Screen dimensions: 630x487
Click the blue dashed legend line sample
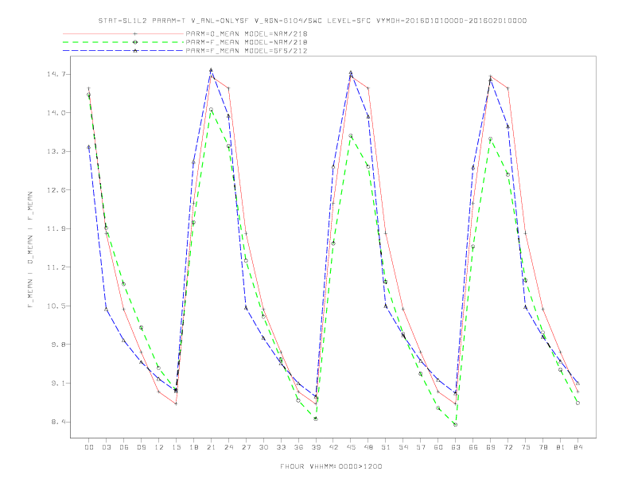tap(123, 51)
